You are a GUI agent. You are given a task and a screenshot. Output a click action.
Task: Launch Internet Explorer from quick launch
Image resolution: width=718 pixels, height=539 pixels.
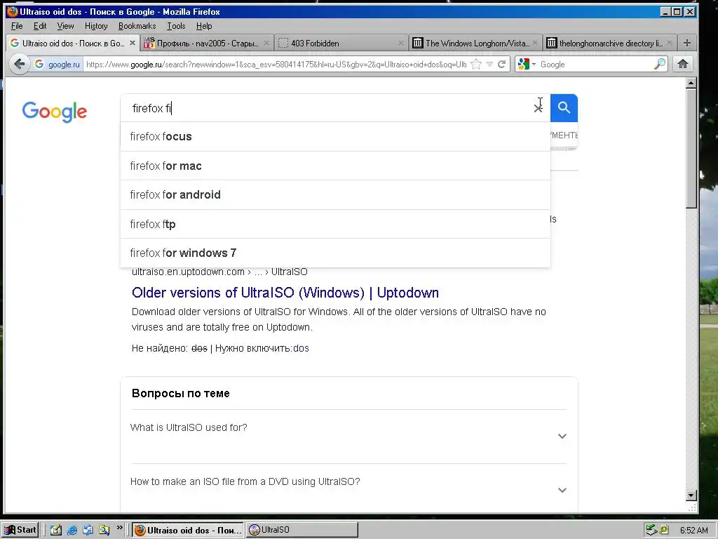click(72, 530)
